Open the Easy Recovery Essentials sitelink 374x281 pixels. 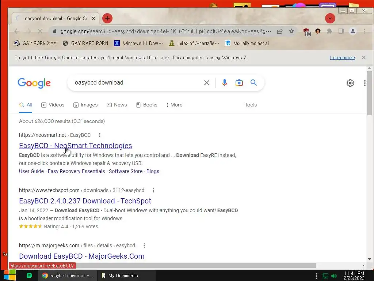76,171
